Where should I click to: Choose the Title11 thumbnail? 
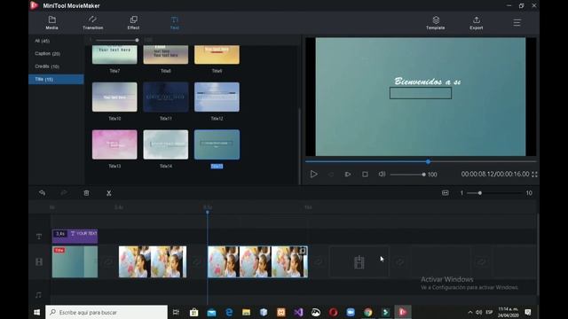(x=166, y=97)
